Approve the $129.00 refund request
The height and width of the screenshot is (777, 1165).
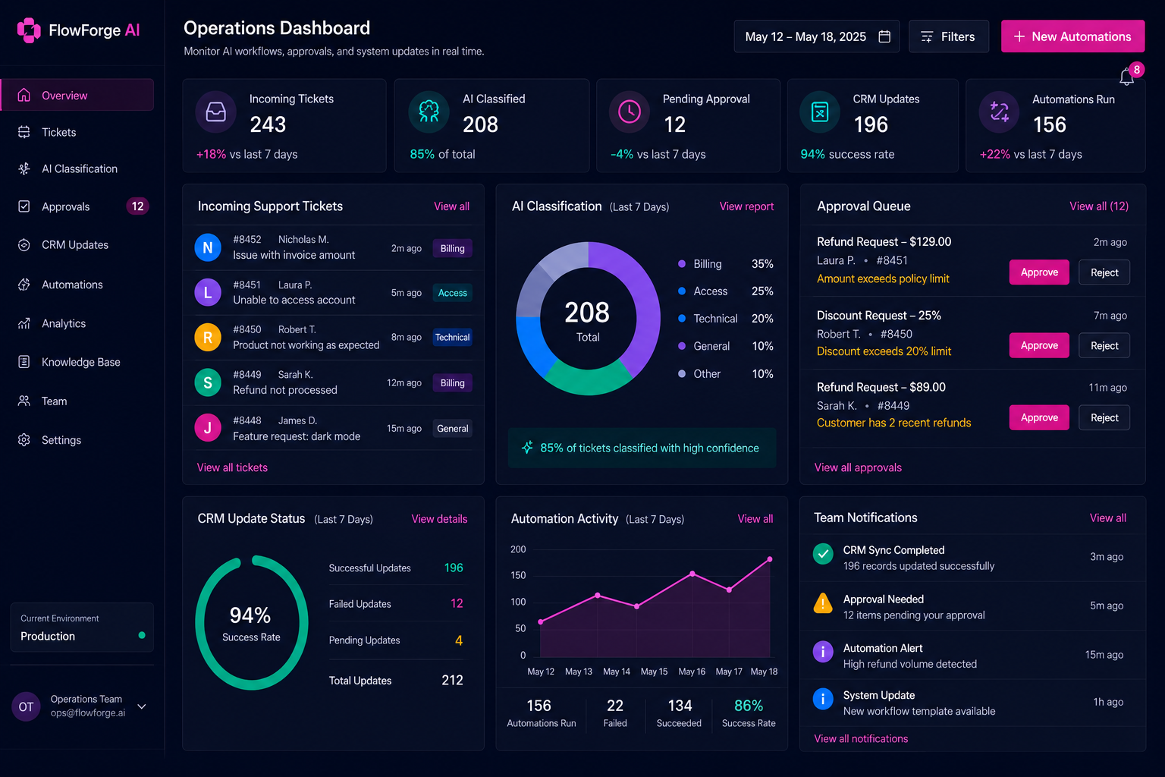click(x=1039, y=272)
